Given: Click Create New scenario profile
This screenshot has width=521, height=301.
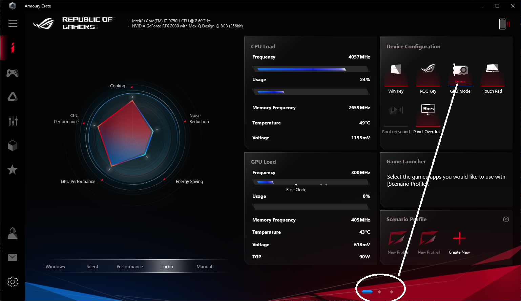Looking at the screenshot, I should point(459,242).
